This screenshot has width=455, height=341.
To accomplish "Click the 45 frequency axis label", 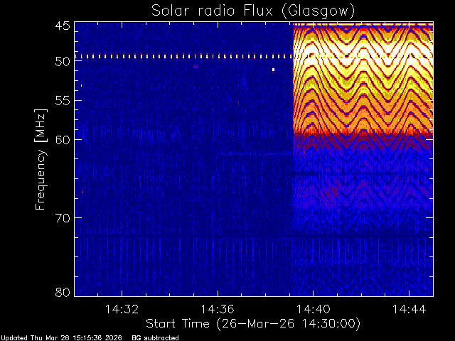I will pos(63,26).
